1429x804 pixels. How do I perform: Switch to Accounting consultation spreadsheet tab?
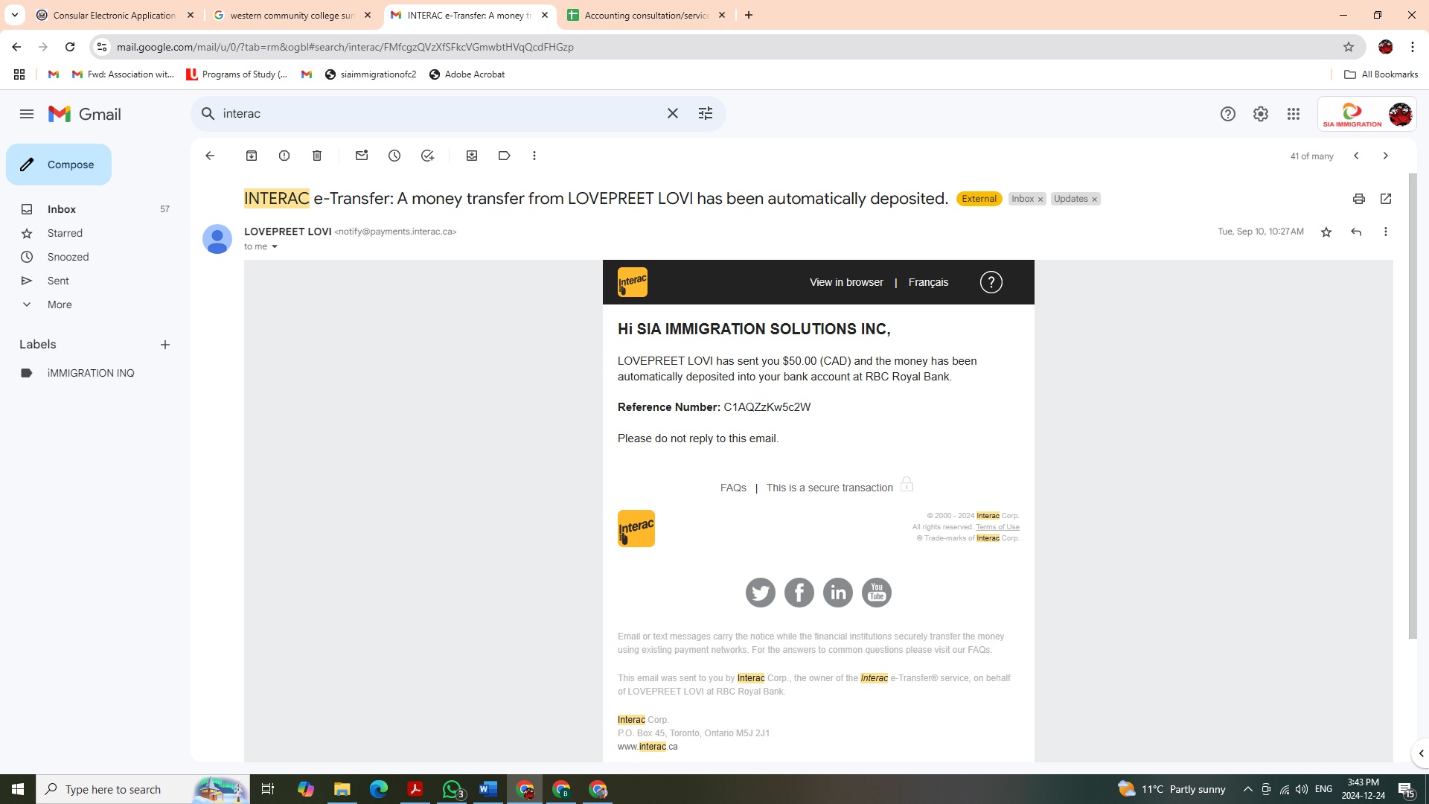(646, 15)
